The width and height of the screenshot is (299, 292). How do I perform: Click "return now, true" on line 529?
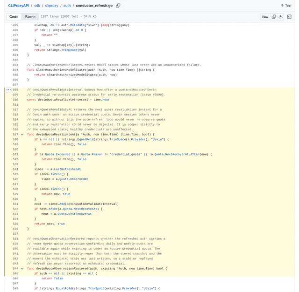pos(56,194)
